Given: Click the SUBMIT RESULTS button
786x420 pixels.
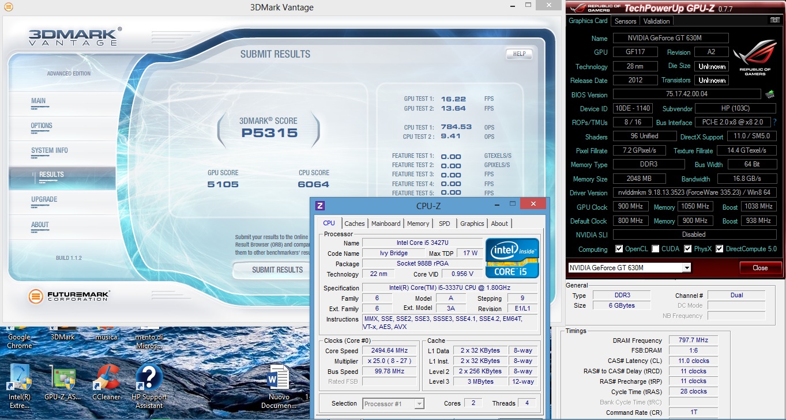Looking at the screenshot, I should click(277, 270).
